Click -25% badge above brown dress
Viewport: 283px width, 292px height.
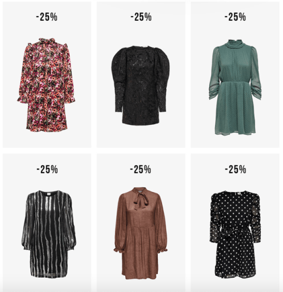[x=141, y=169]
